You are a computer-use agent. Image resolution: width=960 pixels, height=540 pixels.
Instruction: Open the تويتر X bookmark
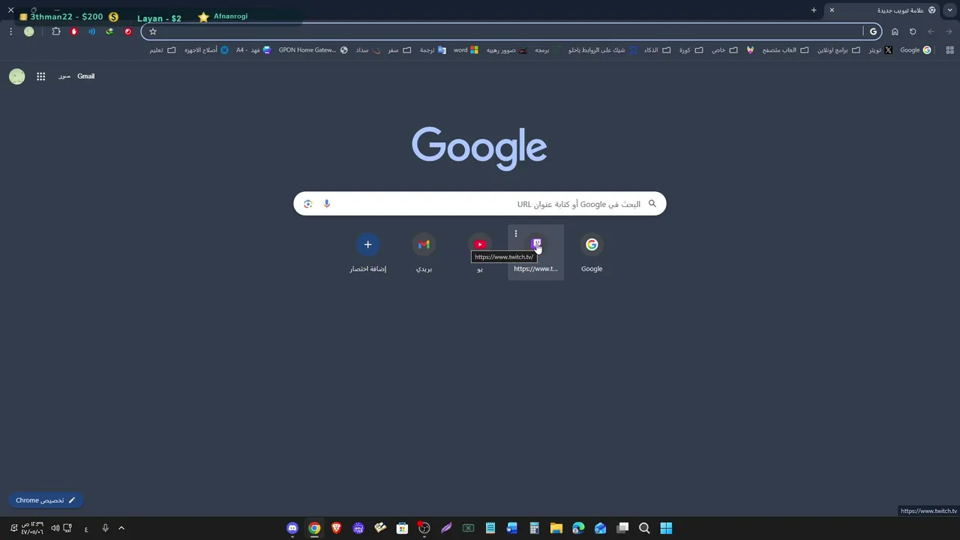(880, 50)
